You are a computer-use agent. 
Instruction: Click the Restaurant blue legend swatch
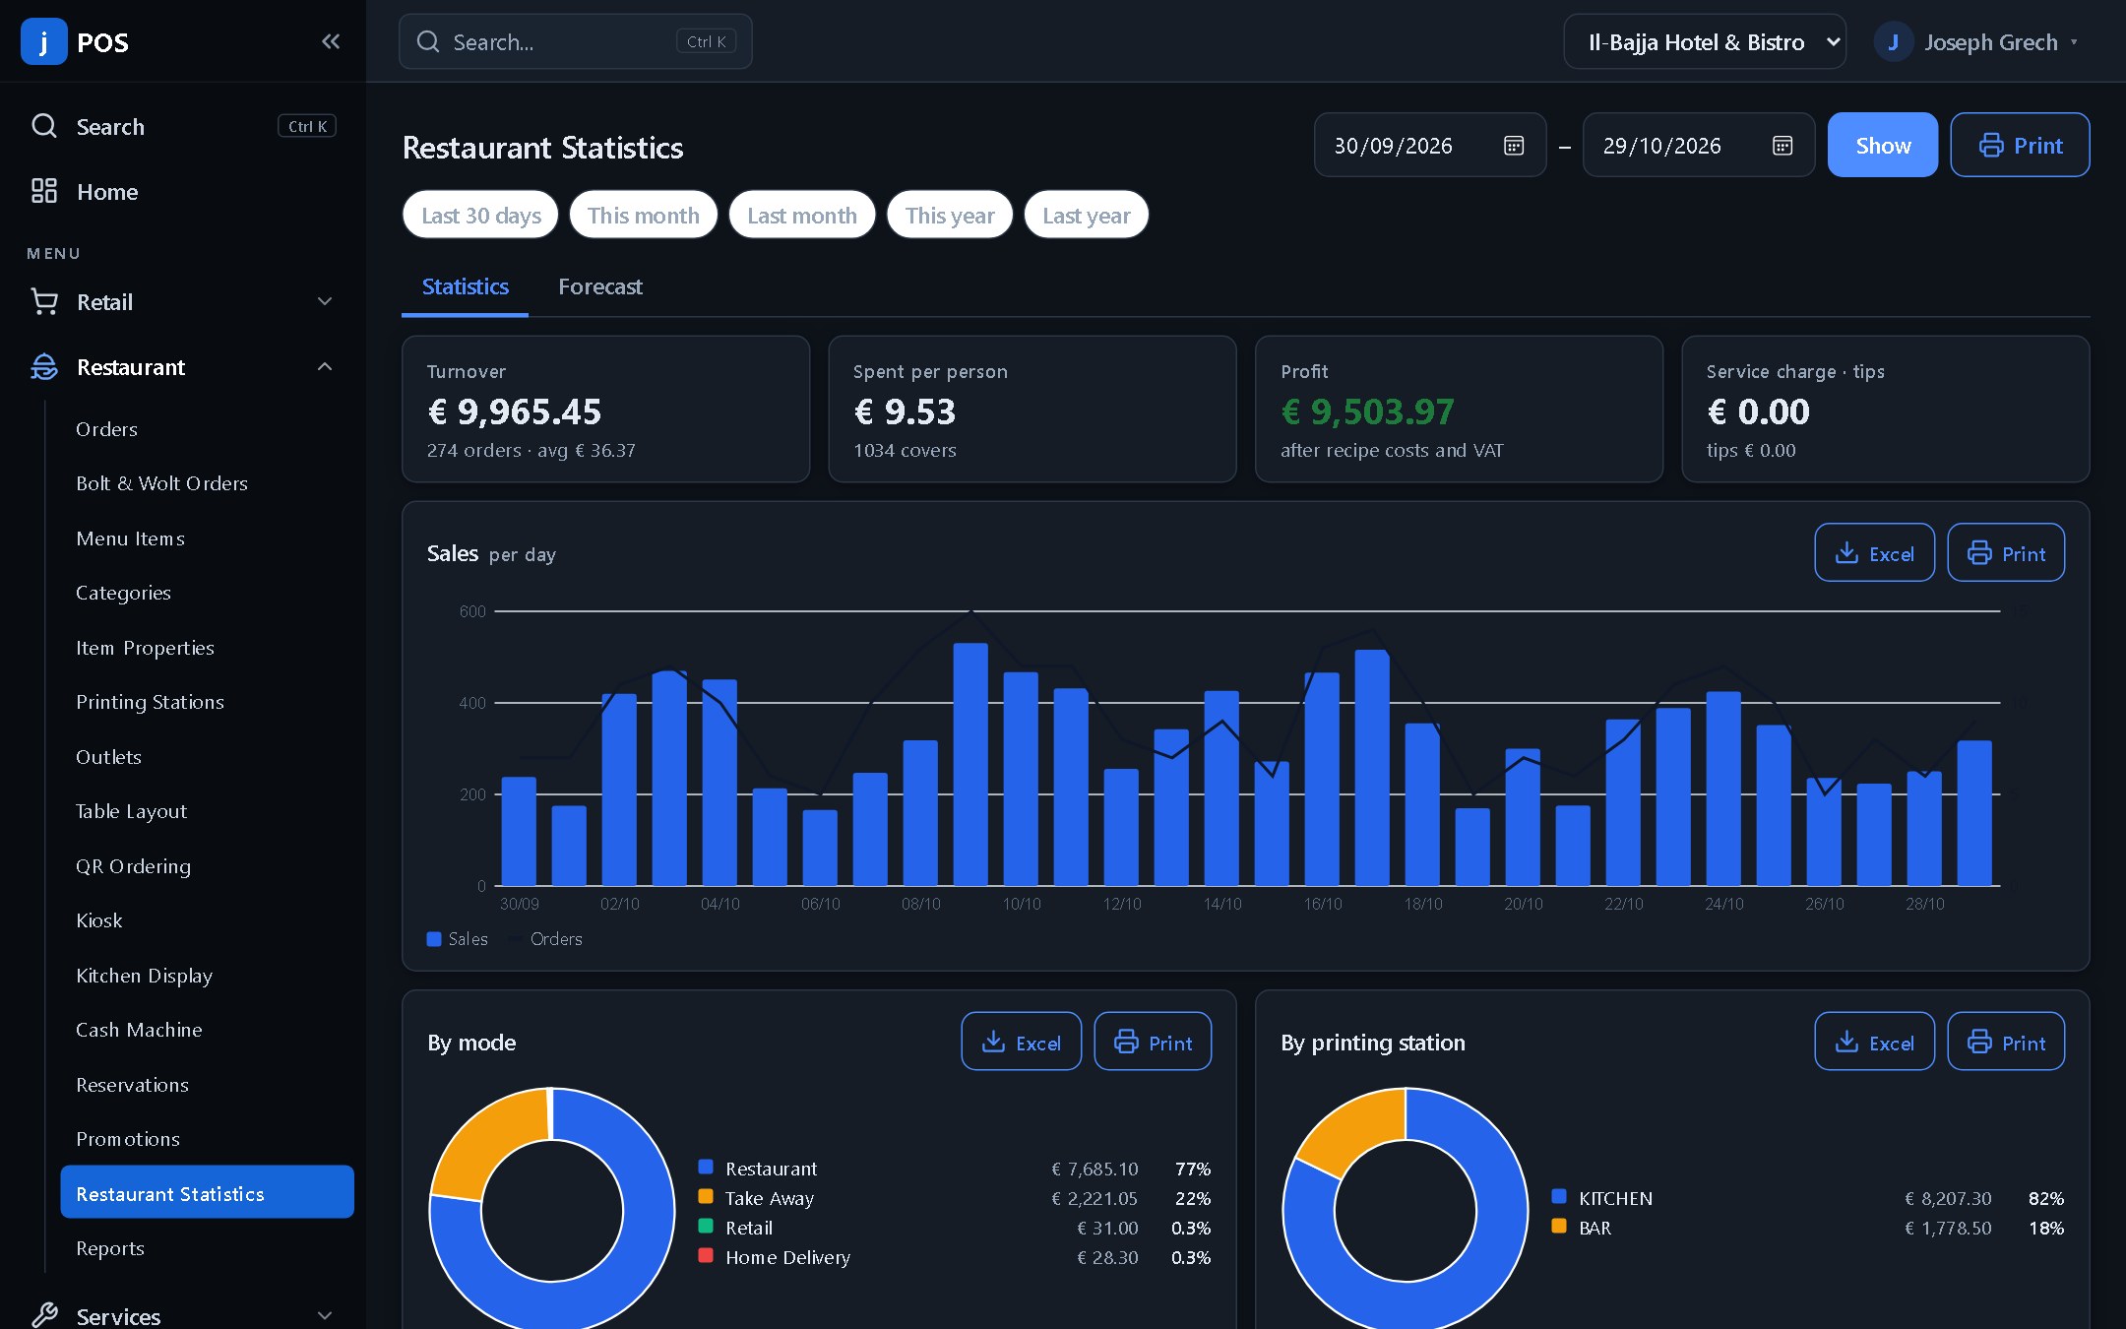click(706, 1167)
